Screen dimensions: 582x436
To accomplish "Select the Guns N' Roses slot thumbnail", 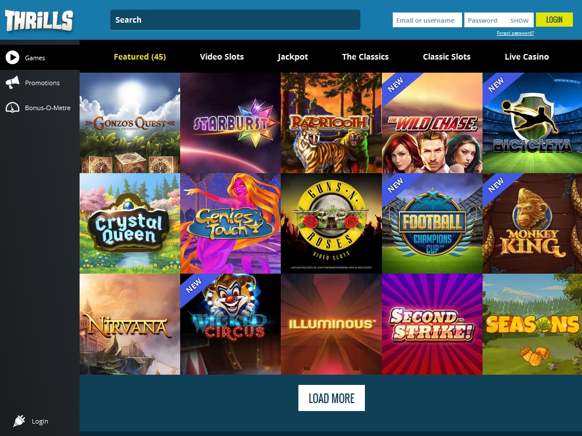I will pyautogui.click(x=331, y=223).
